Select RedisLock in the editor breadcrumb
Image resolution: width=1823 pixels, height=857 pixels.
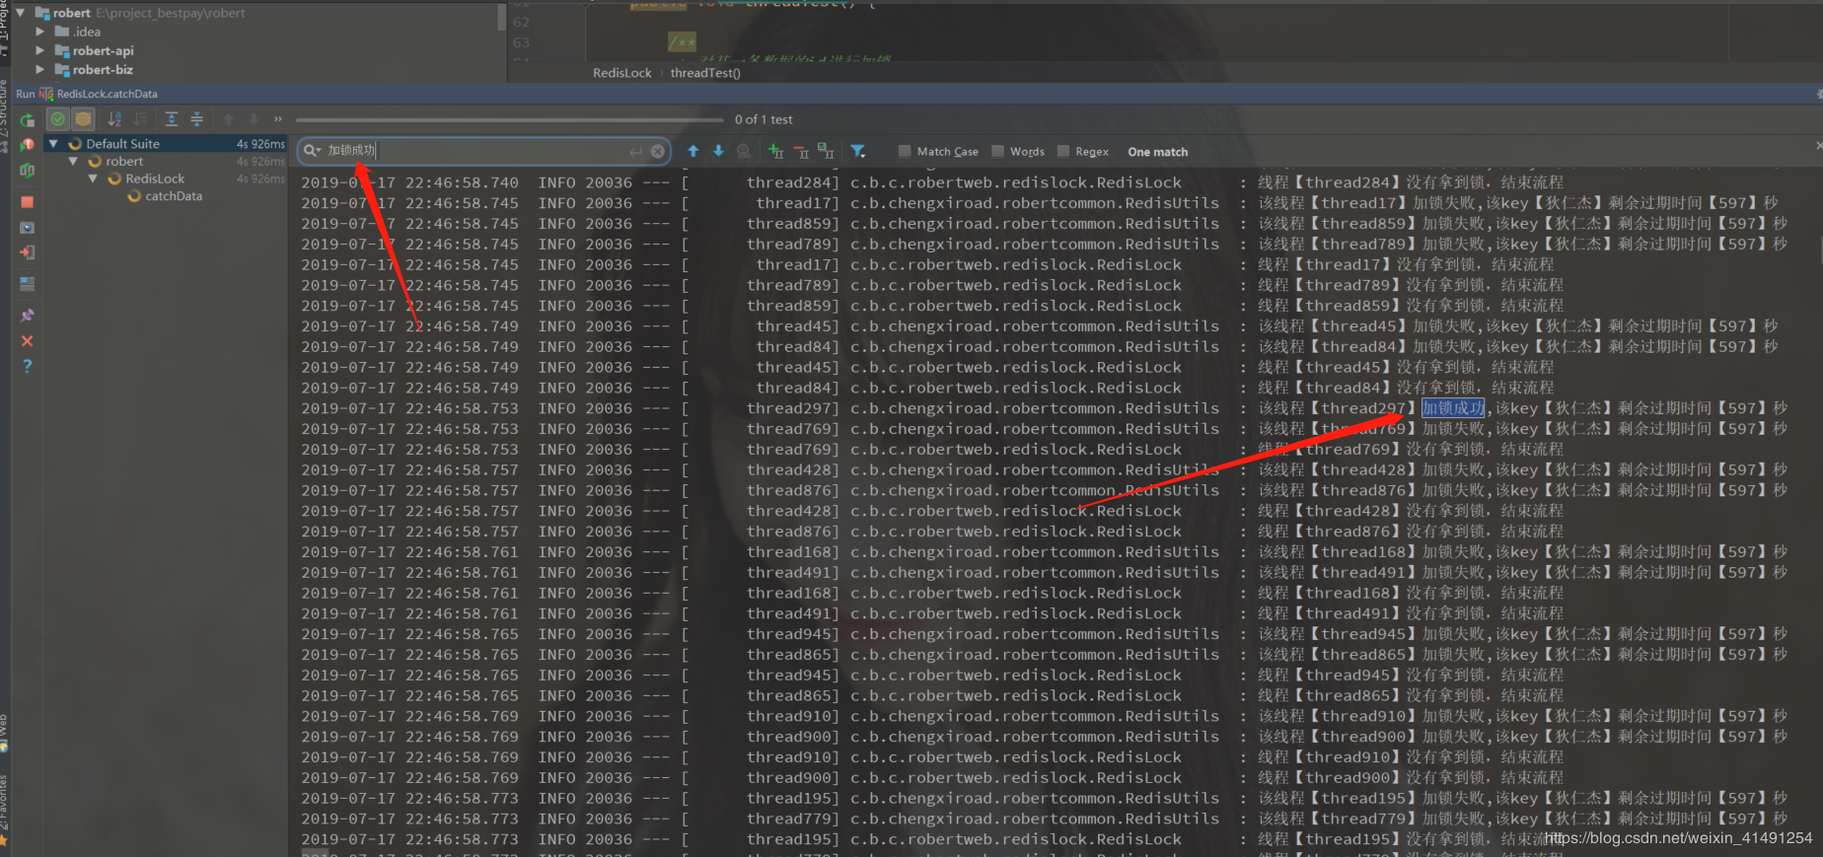pyautogui.click(x=622, y=73)
